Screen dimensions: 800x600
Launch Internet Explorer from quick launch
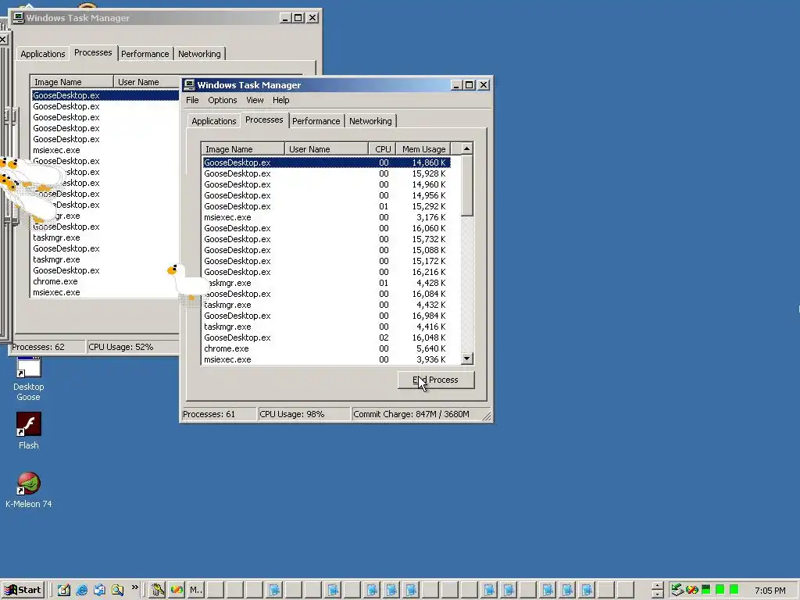(x=81, y=590)
